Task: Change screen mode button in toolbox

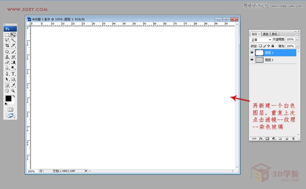Action: point(10,116)
